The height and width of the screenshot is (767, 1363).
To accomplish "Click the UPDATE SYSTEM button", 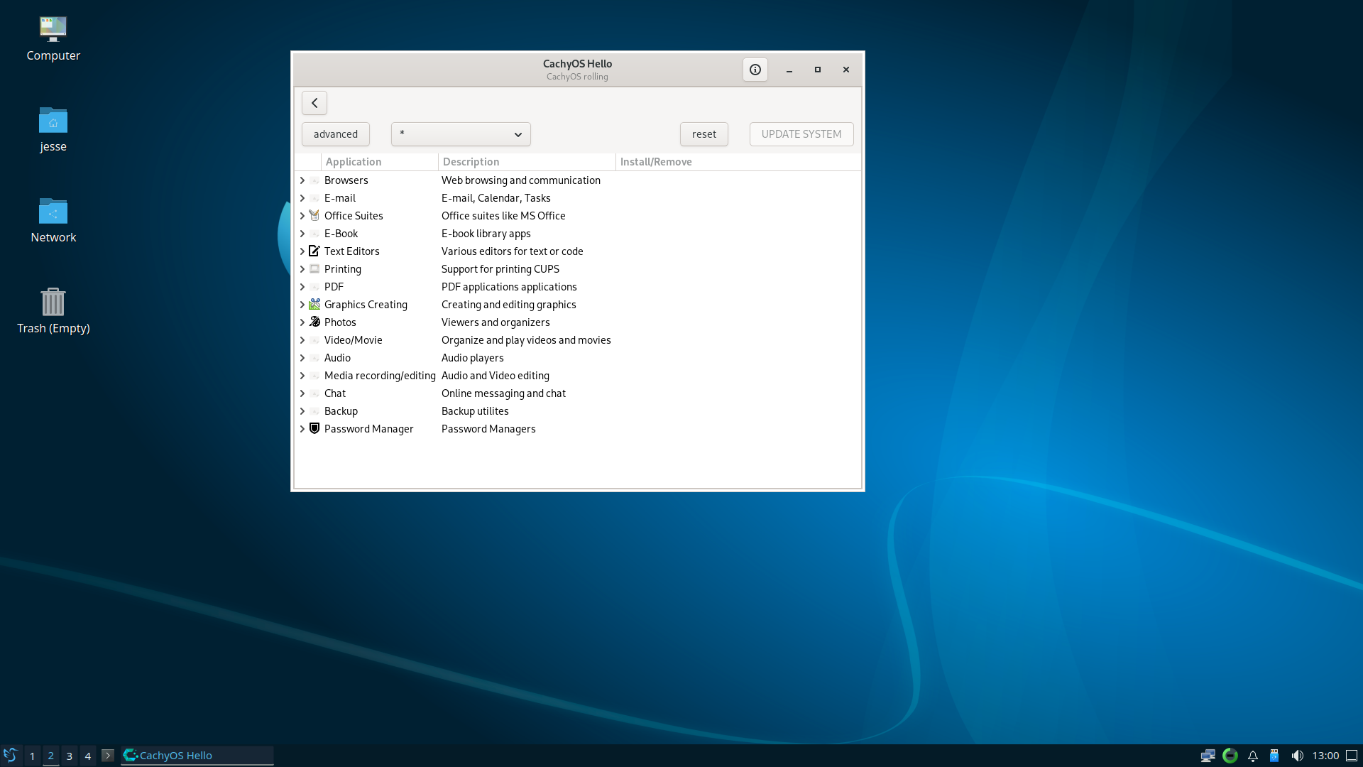I will click(801, 134).
